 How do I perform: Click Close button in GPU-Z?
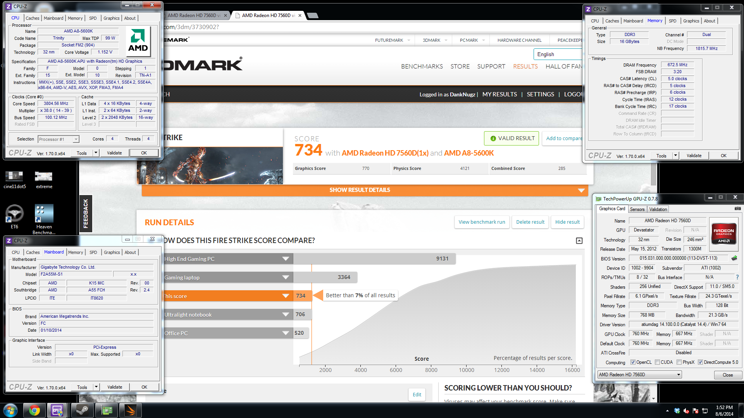point(728,375)
